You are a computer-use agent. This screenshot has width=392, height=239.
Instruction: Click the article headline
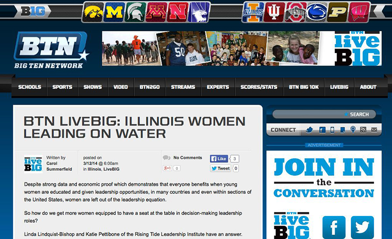(x=134, y=127)
